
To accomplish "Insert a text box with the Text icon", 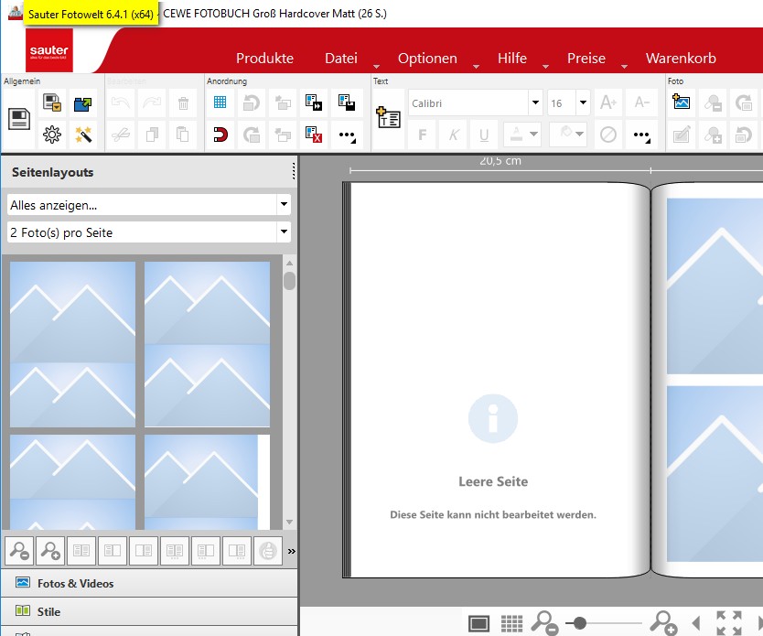I will coord(388,118).
